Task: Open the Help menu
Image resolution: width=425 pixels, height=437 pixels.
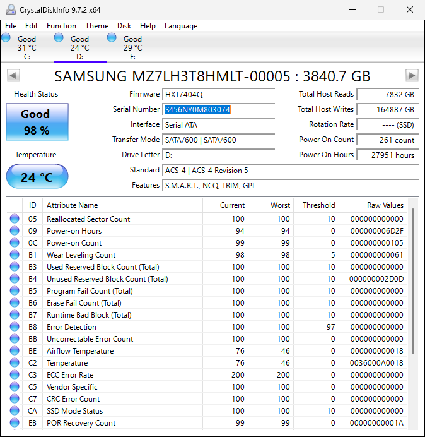Action: coord(148,26)
